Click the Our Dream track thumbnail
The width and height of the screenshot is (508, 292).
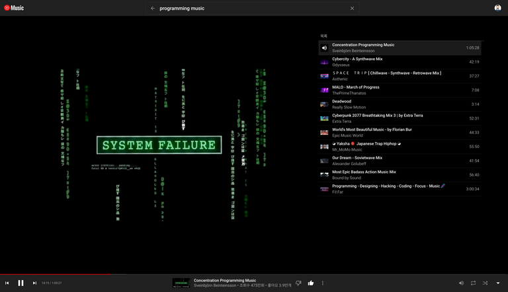pos(324,161)
